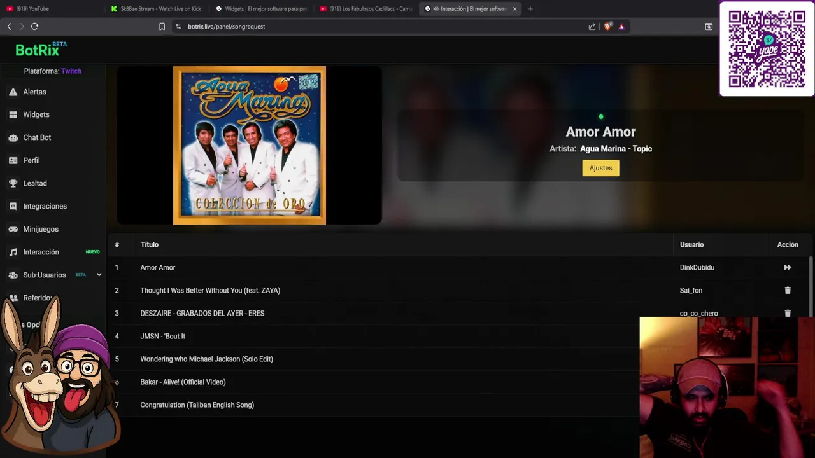The image size is (815, 458).
Task: Select Thought I Was Better Without You
Action: (x=210, y=291)
